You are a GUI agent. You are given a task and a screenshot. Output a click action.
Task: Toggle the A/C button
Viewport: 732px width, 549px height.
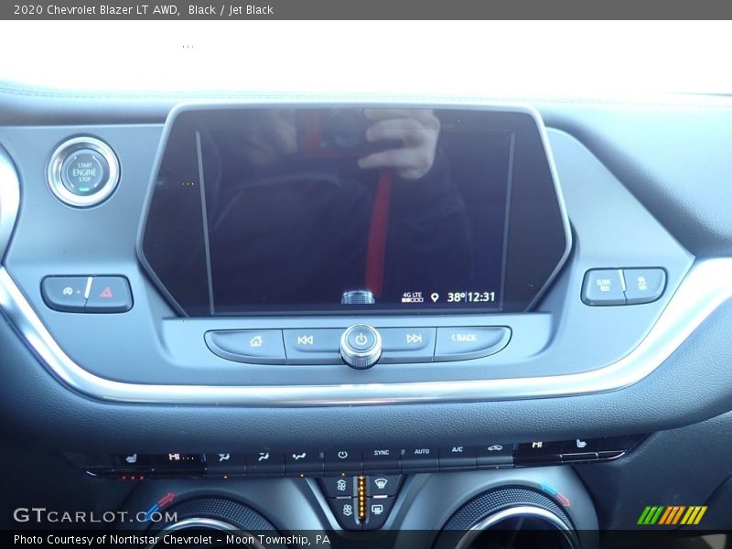point(457,451)
